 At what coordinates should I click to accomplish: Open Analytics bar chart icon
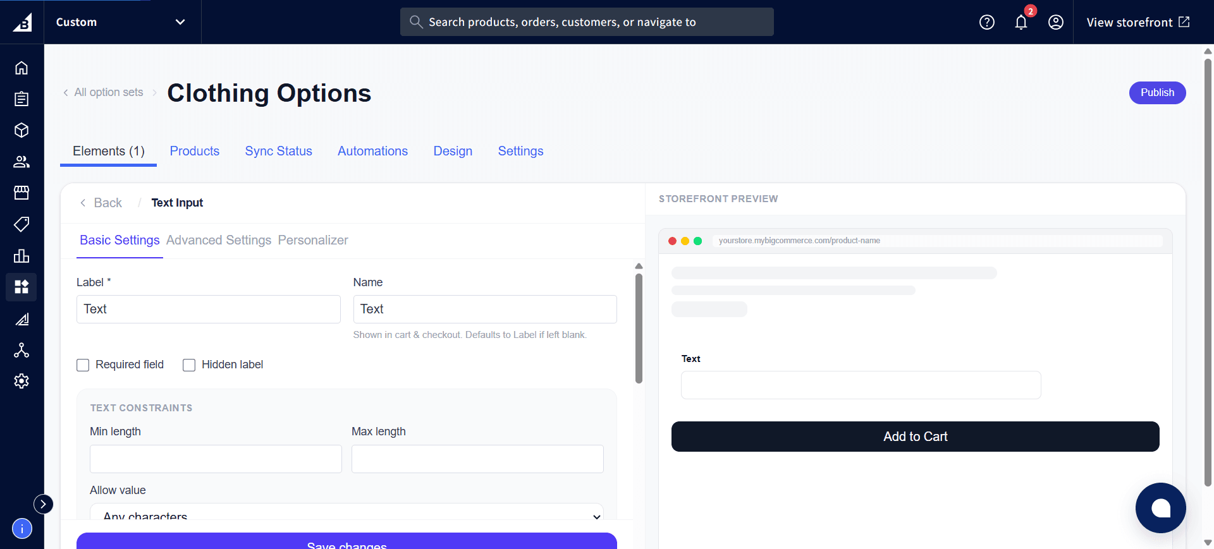pos(21,256)
